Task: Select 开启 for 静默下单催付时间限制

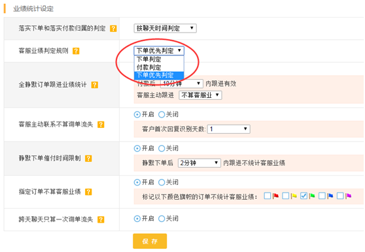Action: (x=137, y=148)
